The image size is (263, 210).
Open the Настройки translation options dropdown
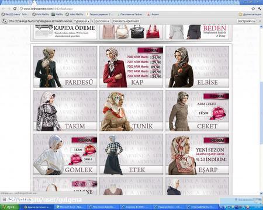pyautogui.click(x=246, y=21)
